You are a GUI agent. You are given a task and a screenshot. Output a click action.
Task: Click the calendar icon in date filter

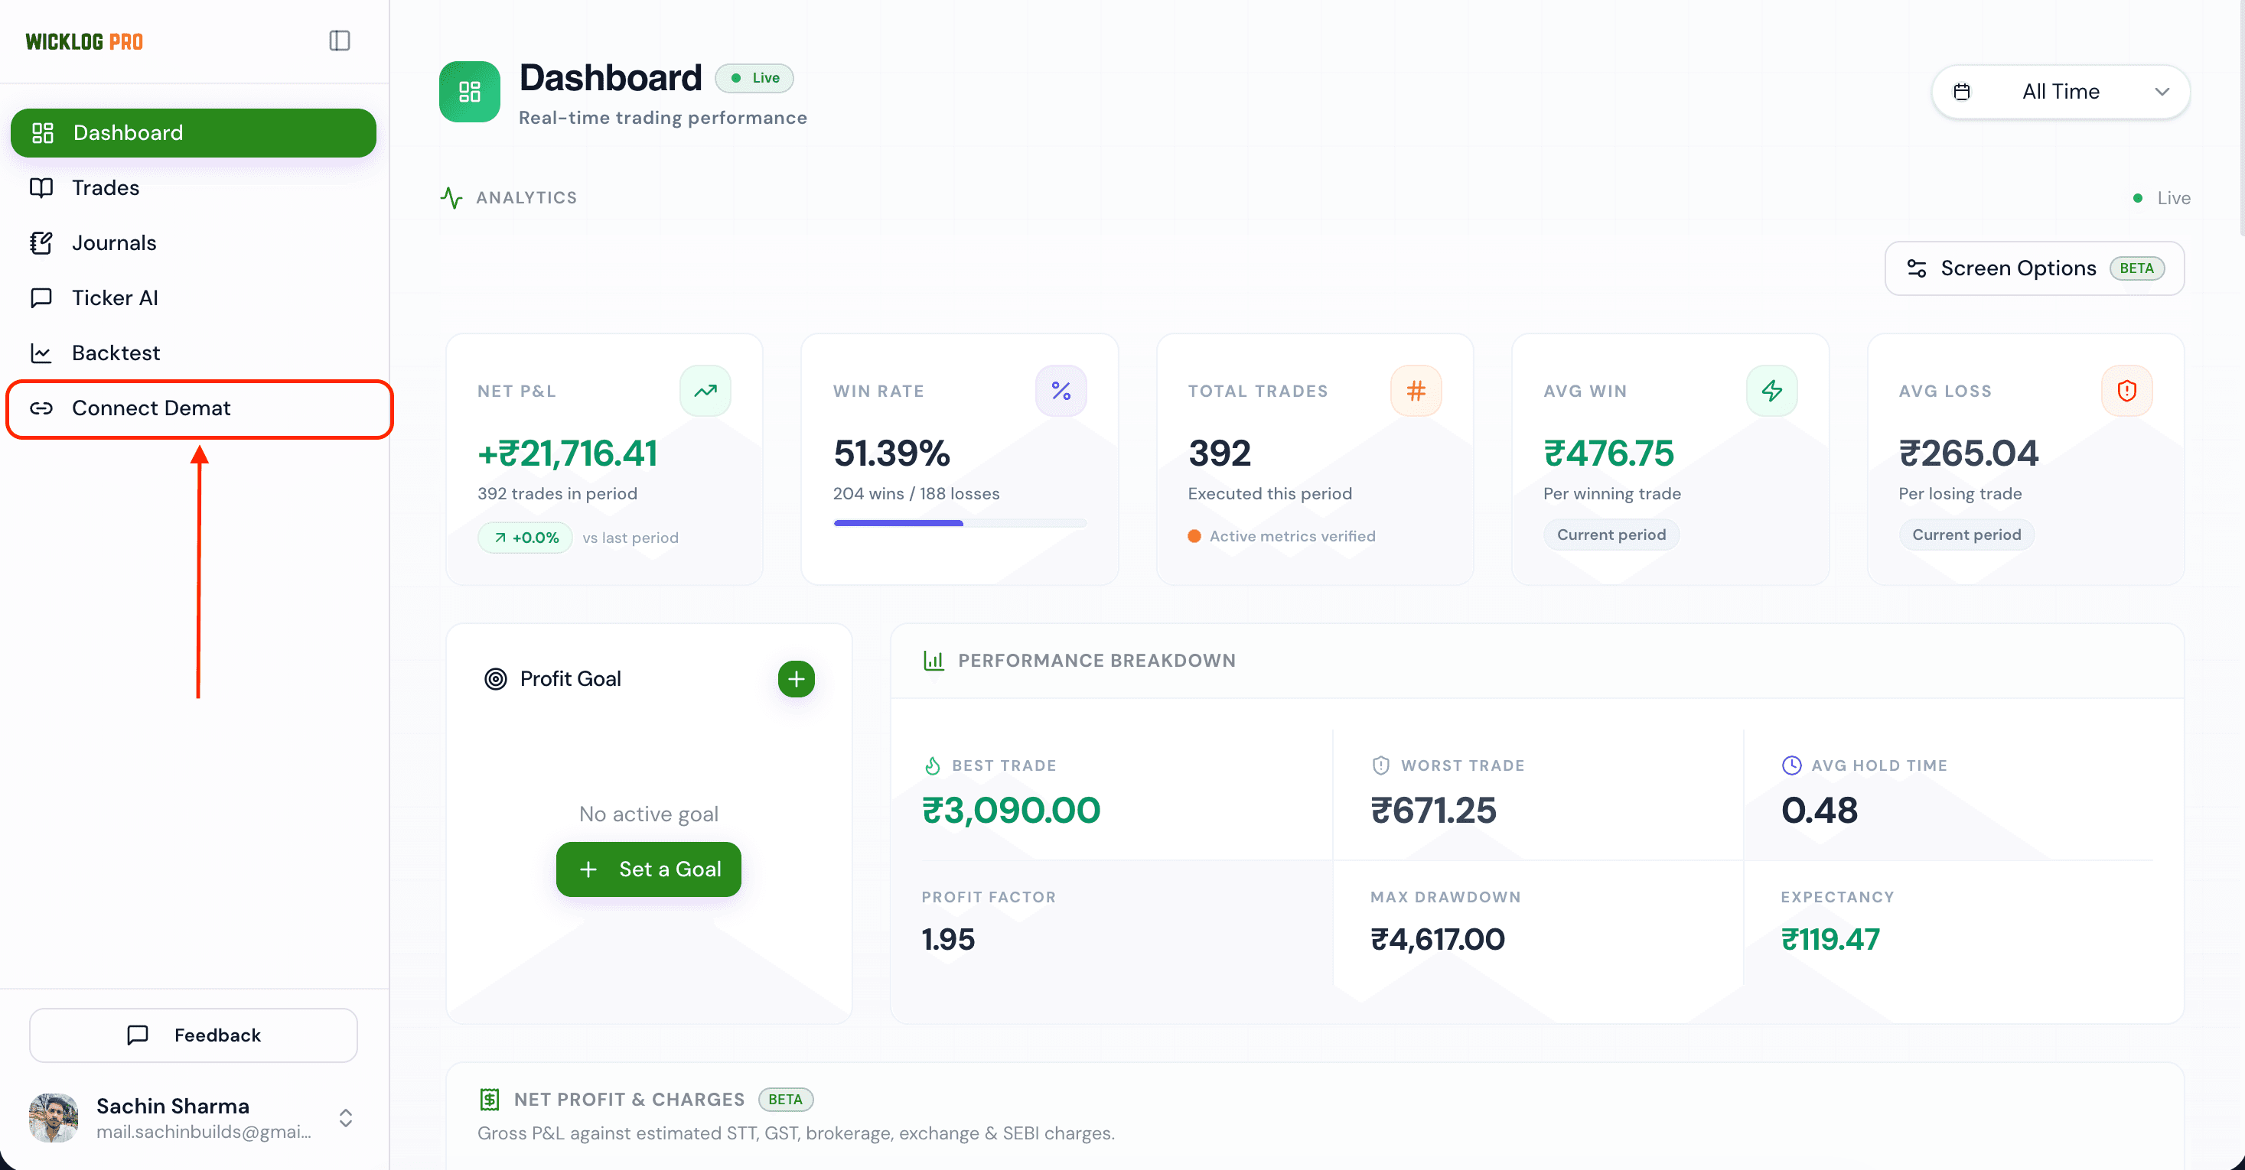(1962, 92)
